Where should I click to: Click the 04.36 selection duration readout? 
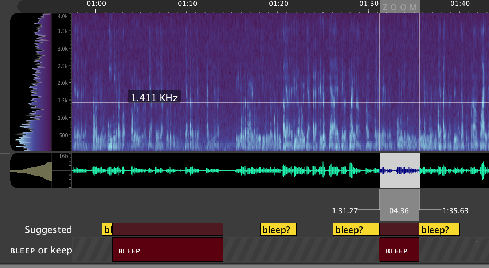(399, 210)
